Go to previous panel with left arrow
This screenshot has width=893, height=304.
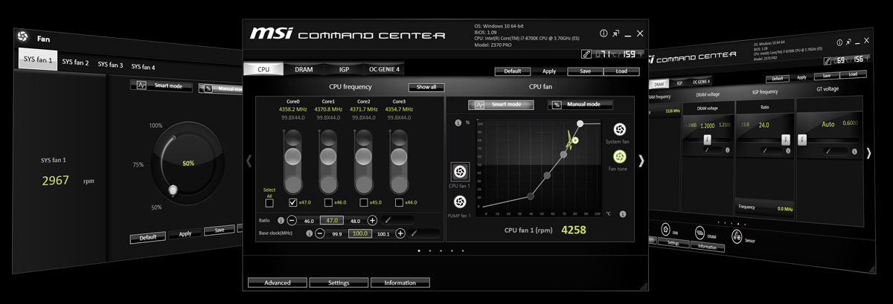click(249, 160)
